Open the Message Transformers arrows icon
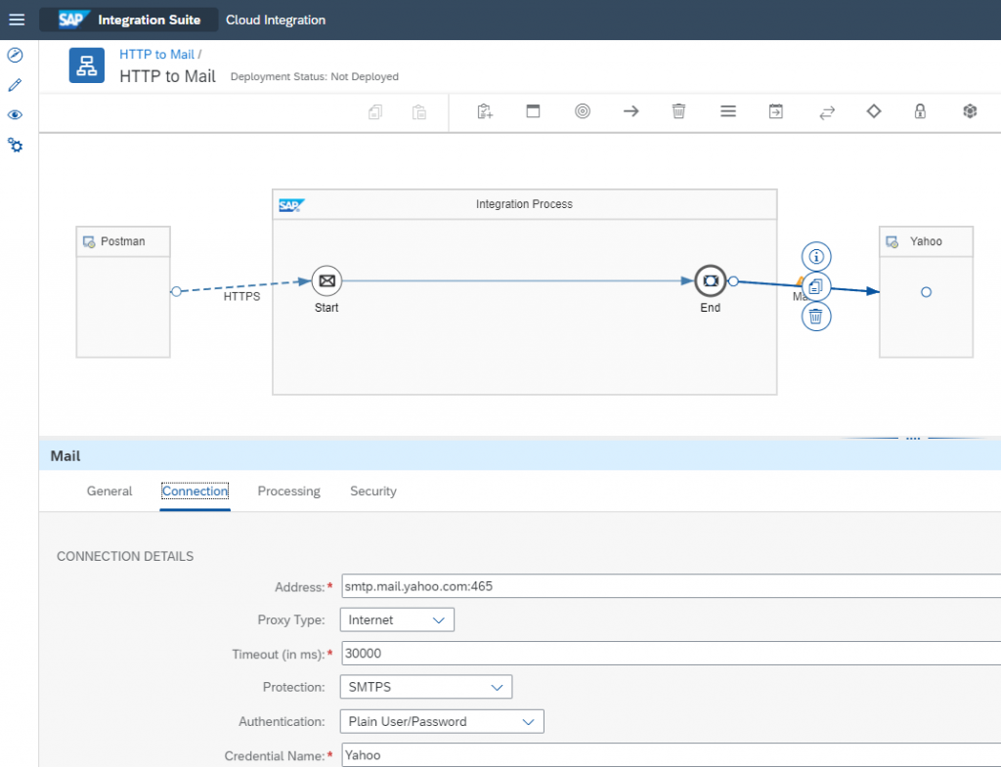The image size is (1001, 767). pos(827,113)
